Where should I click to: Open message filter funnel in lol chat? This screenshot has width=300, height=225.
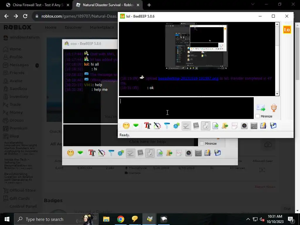click(x=167, y=126)
